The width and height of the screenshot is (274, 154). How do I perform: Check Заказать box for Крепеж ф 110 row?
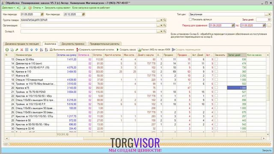(x=216, y=71)
